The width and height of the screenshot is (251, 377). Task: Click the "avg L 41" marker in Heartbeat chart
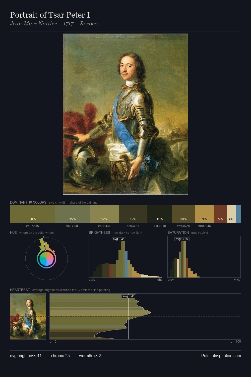129,296
